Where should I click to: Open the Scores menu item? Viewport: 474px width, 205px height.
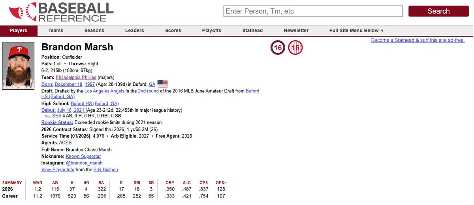173,30
